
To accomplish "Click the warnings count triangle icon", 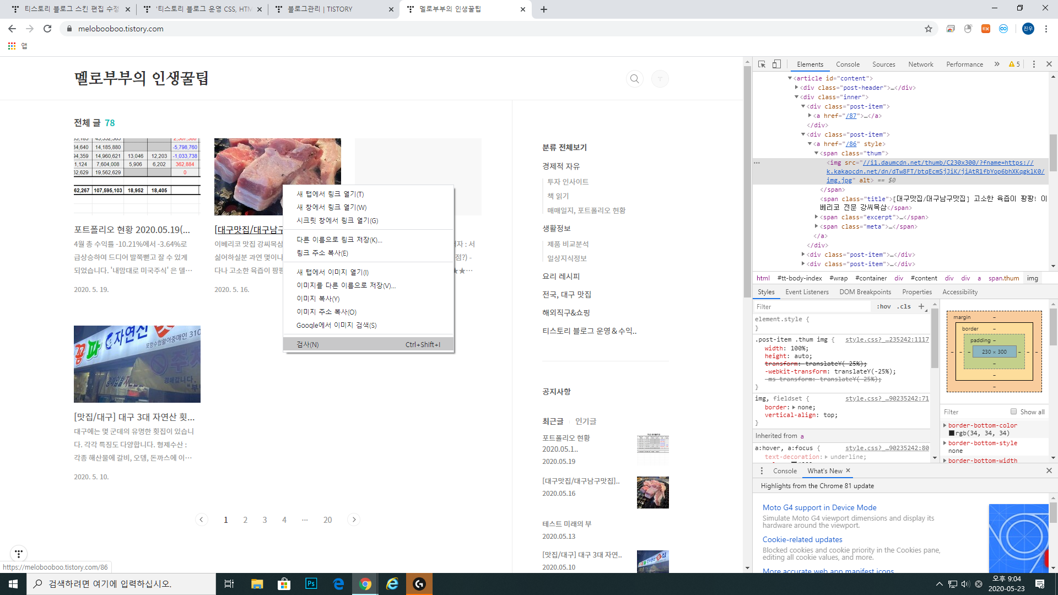I will point(1012,64).
